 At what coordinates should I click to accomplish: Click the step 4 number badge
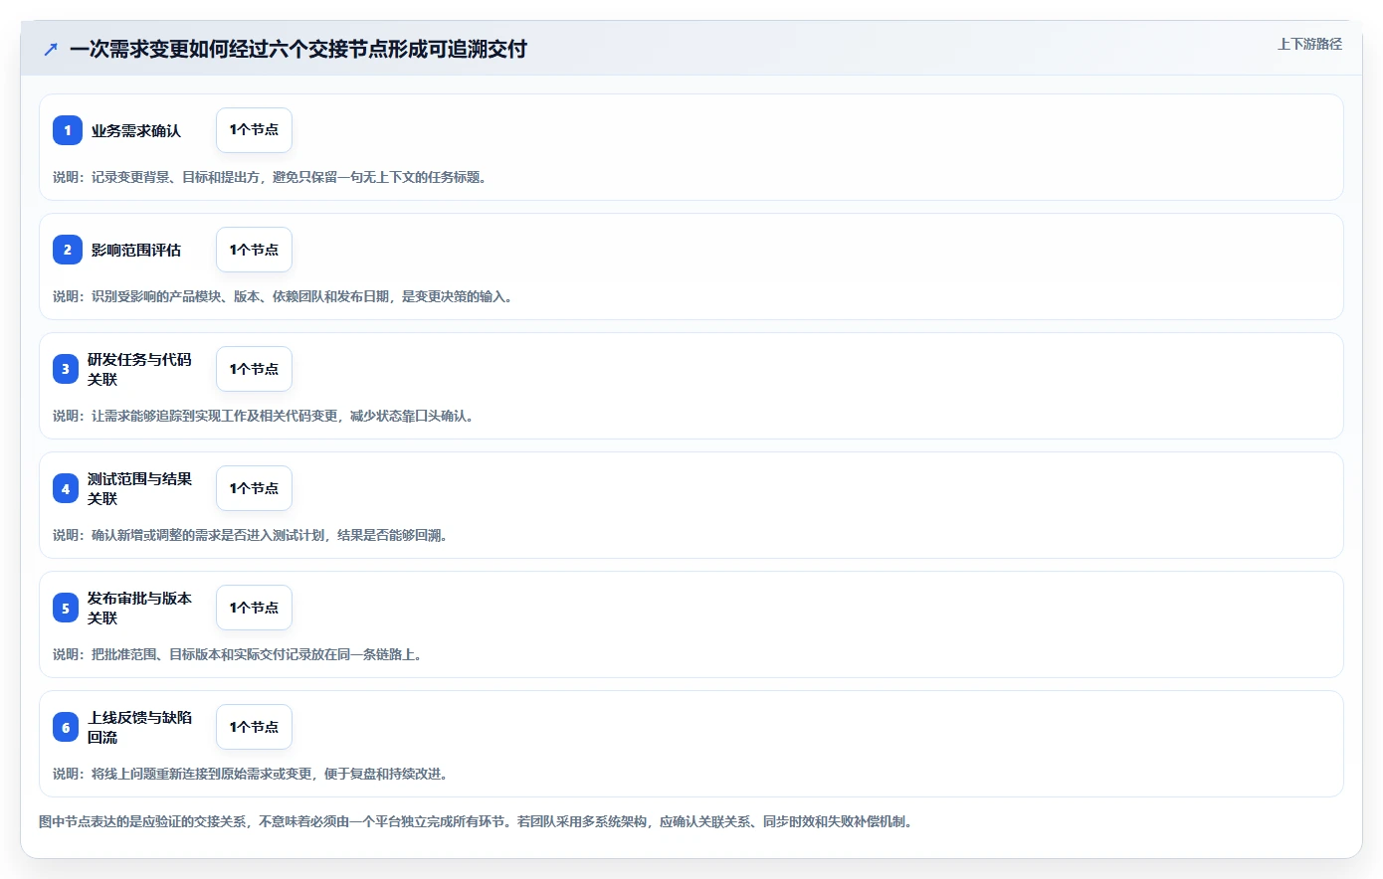coord(66,488)
